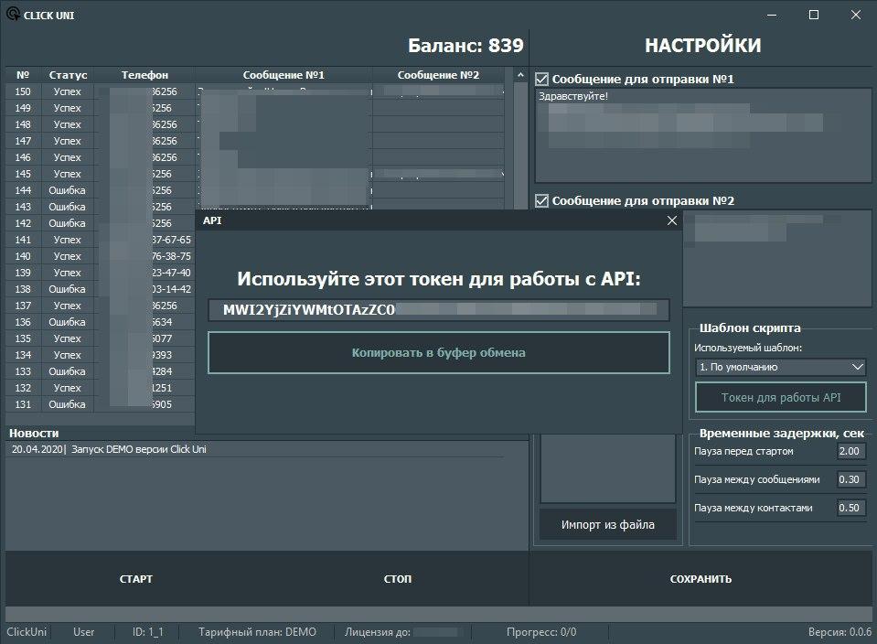Image resolution: width=877 pixels, height=644 pixels.
Task: Click the API token text field
Action: [x=438, y=310]
